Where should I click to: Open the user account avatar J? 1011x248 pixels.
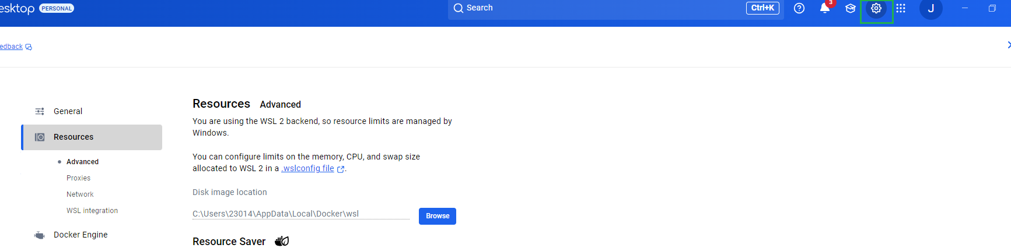pos(931,8)
